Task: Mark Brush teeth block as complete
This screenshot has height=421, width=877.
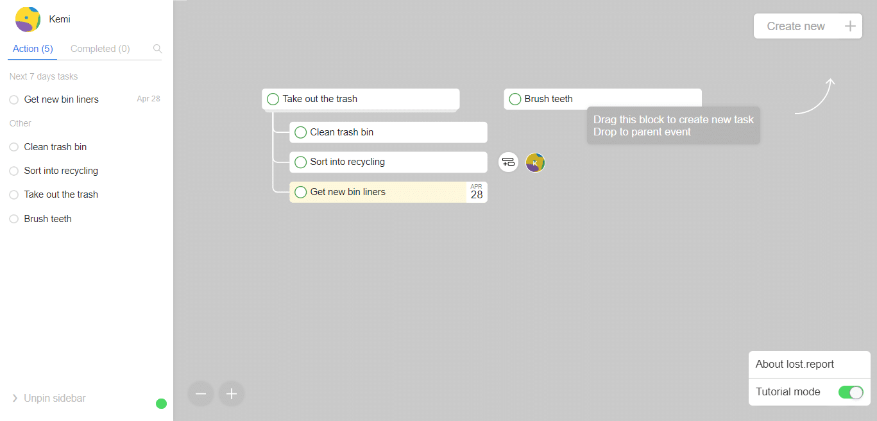Action: [x=515, y=99]
